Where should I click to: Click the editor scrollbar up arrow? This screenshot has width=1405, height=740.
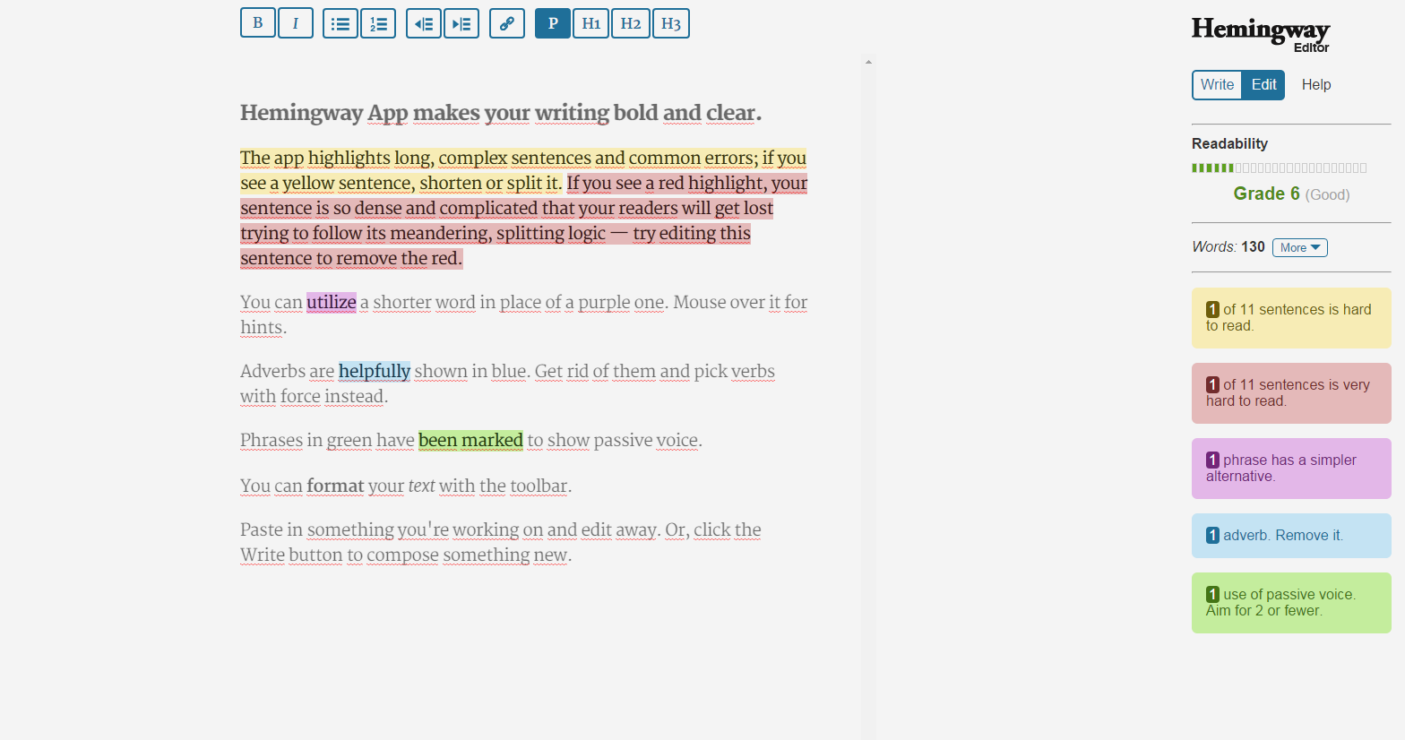click(x=868, y=62)
